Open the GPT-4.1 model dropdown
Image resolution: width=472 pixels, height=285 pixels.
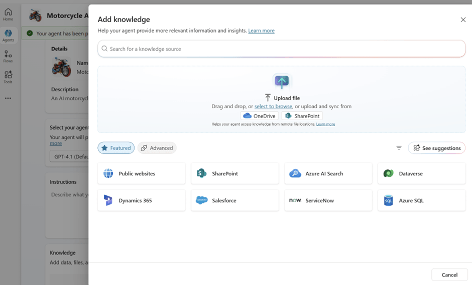pyautogui.click(x=70, y=156)
